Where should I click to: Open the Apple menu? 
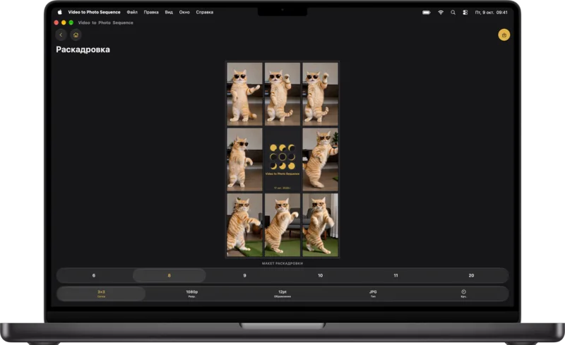click(59, 12)
